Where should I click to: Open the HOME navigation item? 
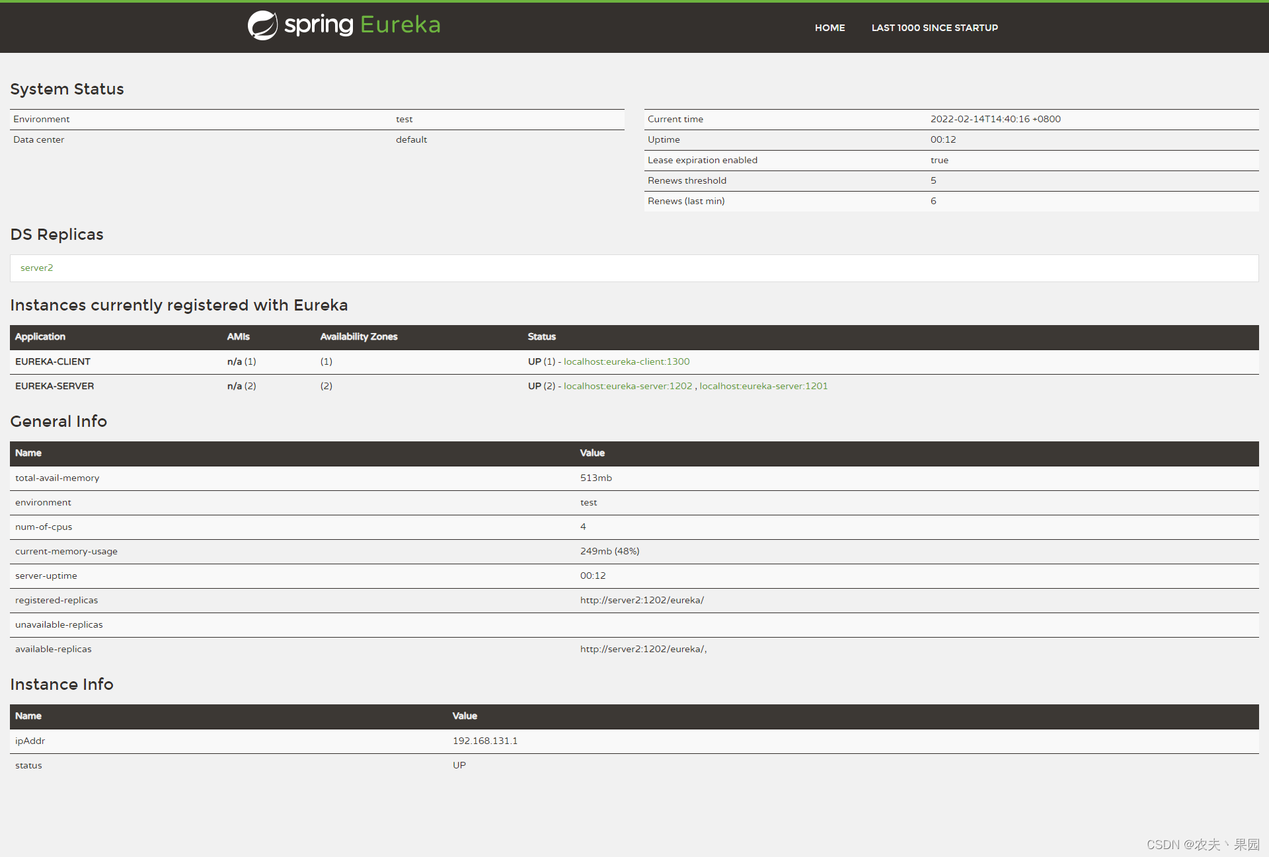click(x=829, y=28)
